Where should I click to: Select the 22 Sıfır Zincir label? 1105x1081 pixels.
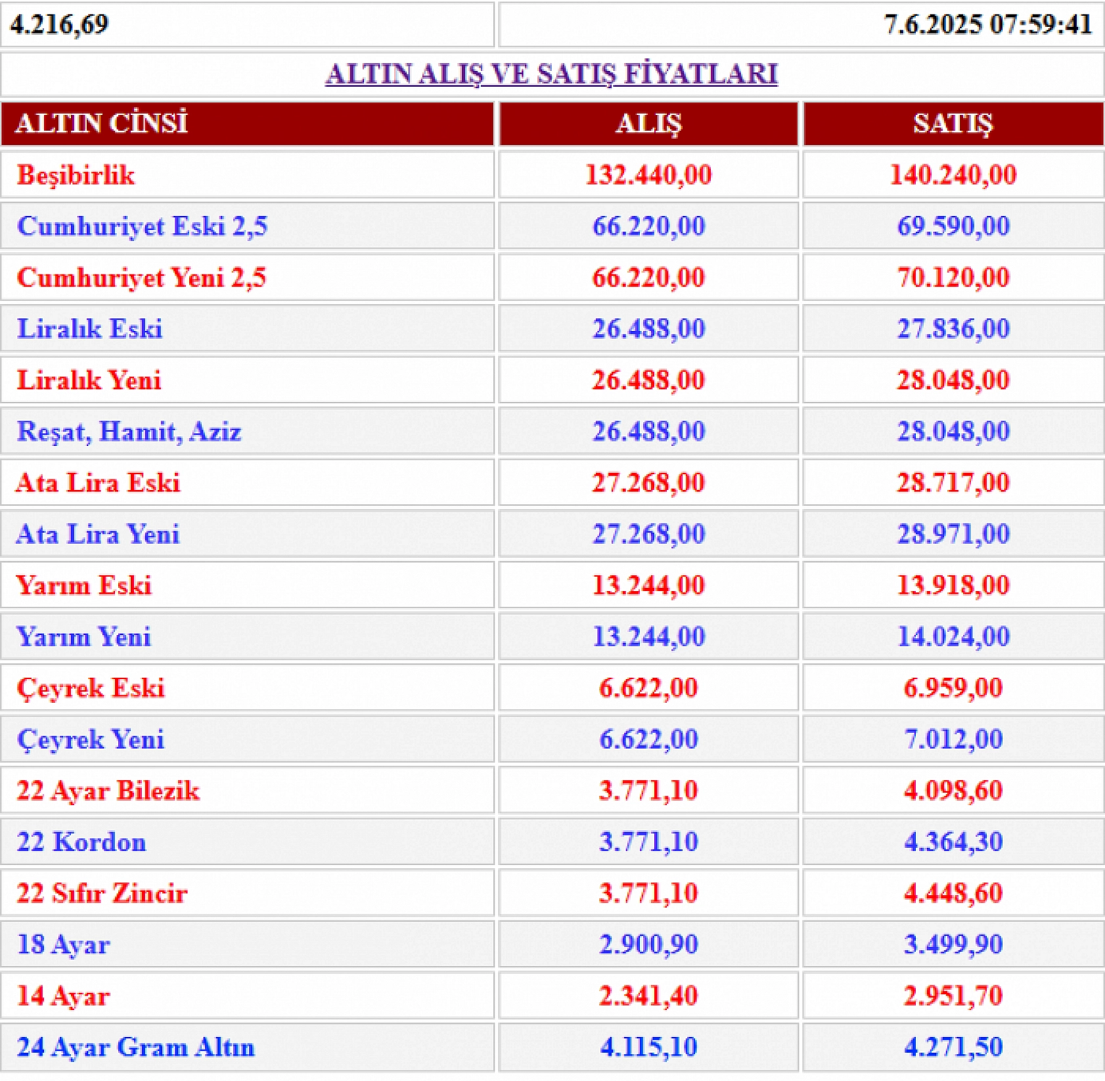[x=102, y=893]
